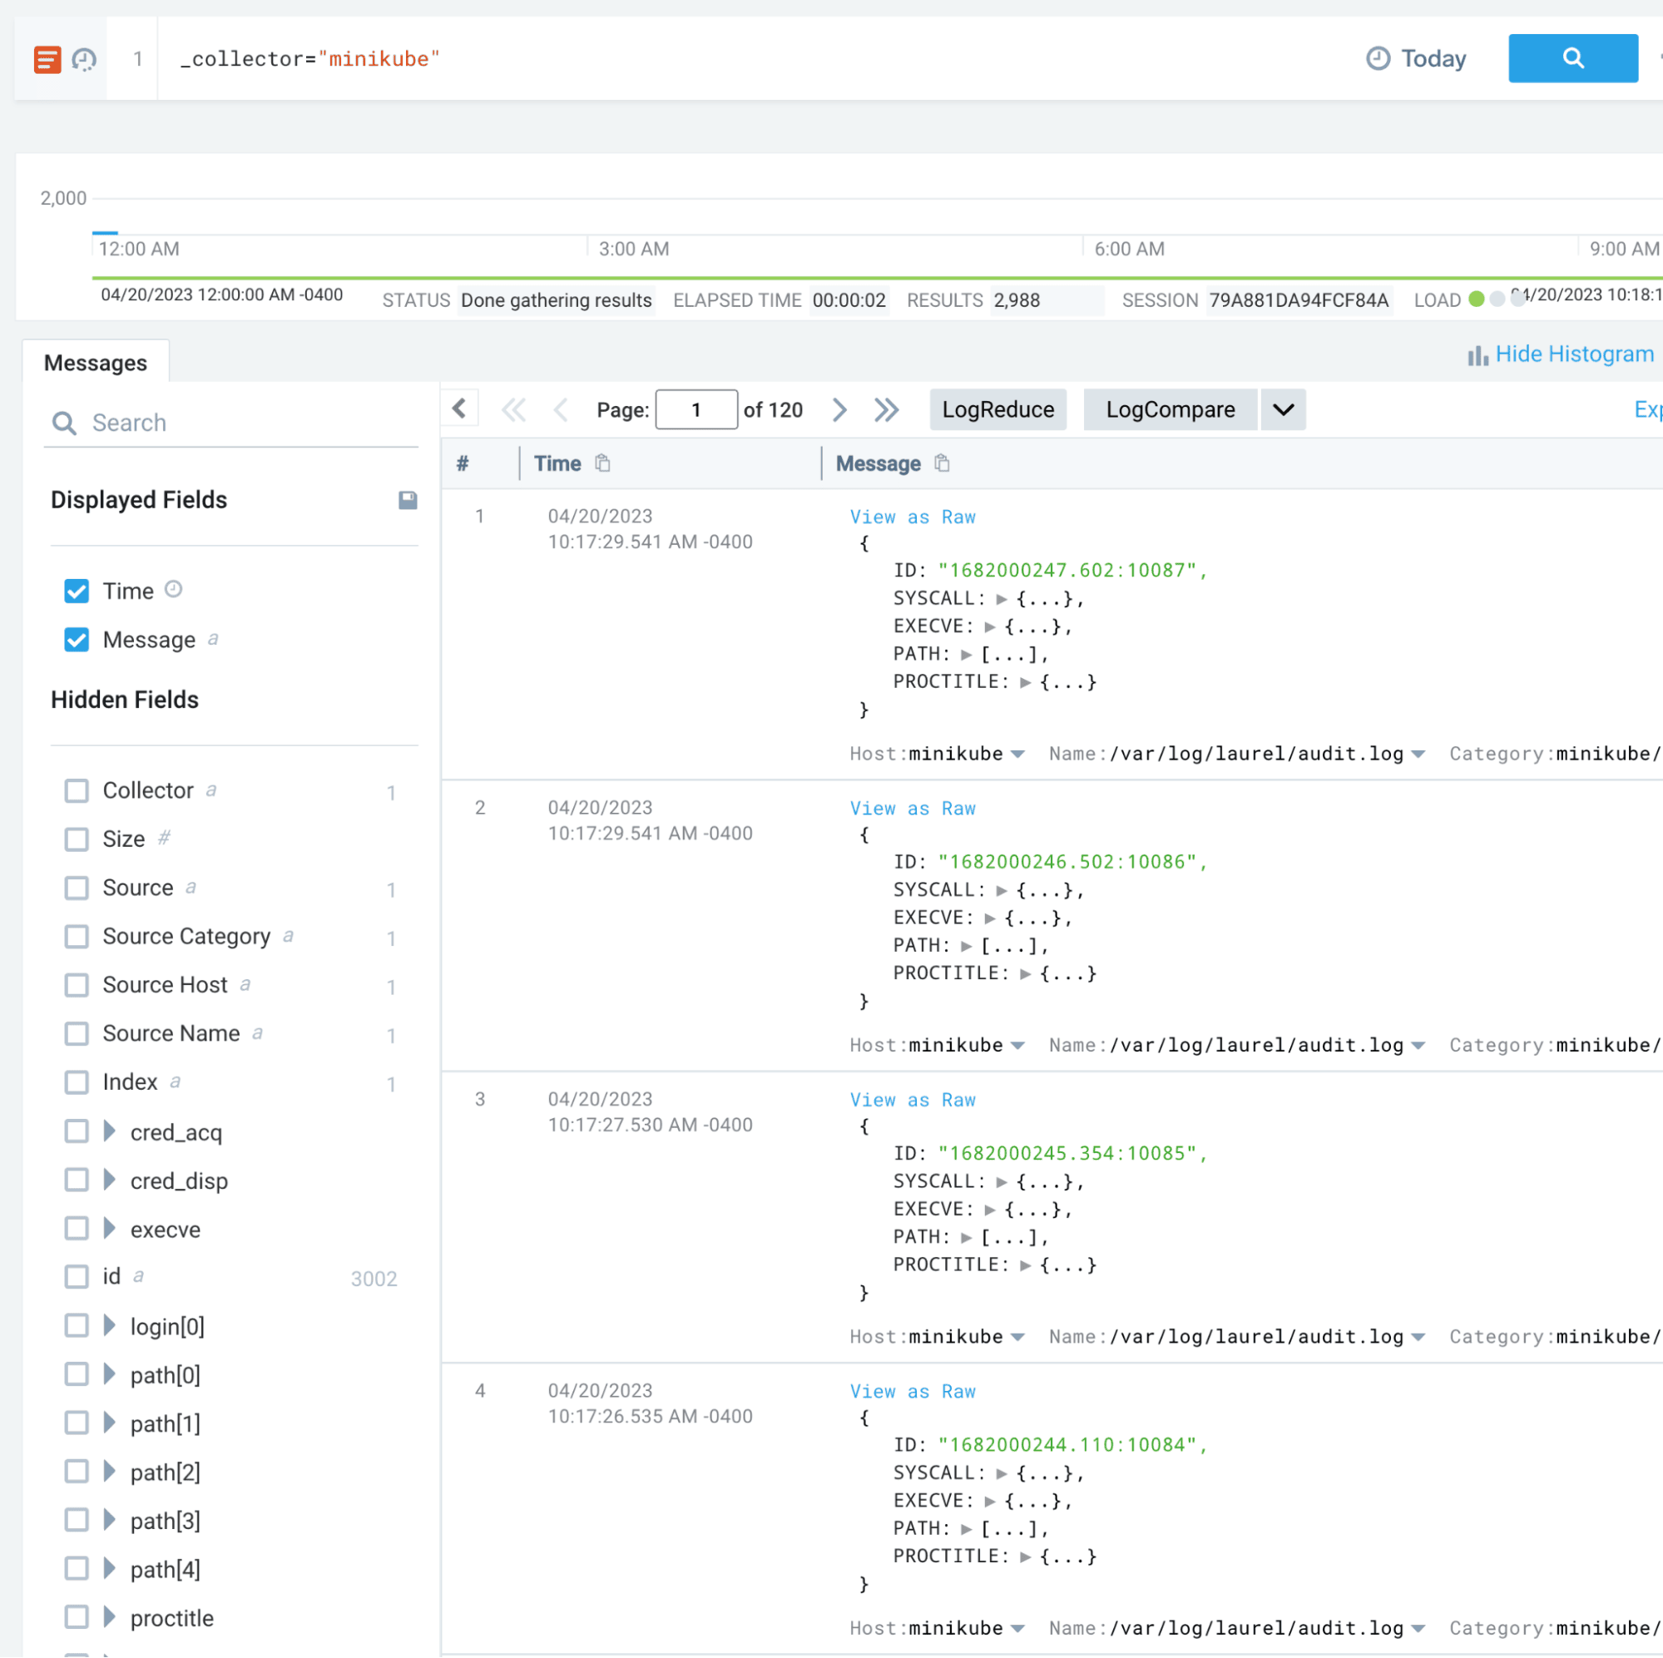Jump to the last results page
Viewport: 1663px width, 1658px height.
(887, 410)
